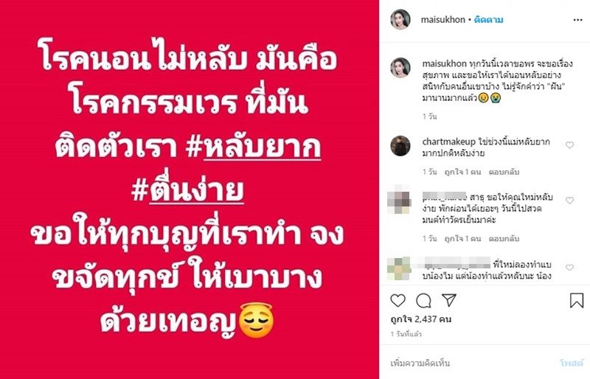590x379 pixels.
Task: Open list of 2,437 likes
Action: (420, 319)
